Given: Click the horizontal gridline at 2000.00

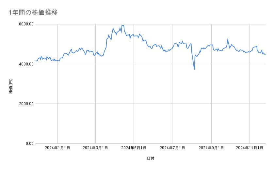Looking at the screenshot, I should (x=150, y=104).
